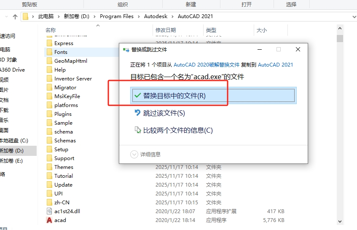
Task: Select Plugins folder icon
Action: (49, 114)
